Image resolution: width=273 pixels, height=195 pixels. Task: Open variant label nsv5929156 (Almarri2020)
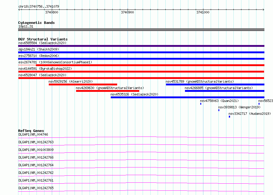[x=71, y=81]
